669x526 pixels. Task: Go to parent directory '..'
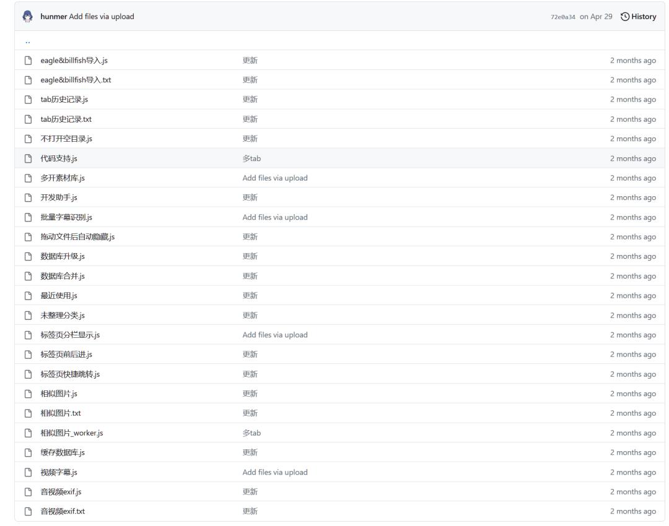(x=28, y=41)
